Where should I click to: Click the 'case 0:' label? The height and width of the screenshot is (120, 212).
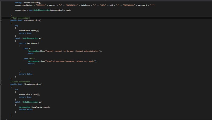[x=27, y=49]
